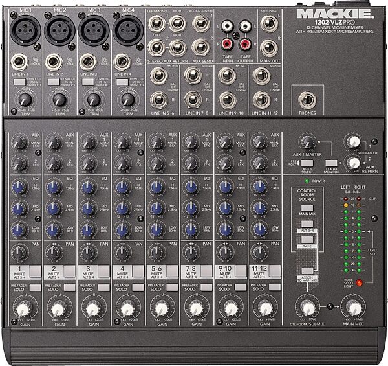Toggle the SOLO button on channel 7-8
The width and height of the screenshot is (388, 366).
tap(206, 288)
